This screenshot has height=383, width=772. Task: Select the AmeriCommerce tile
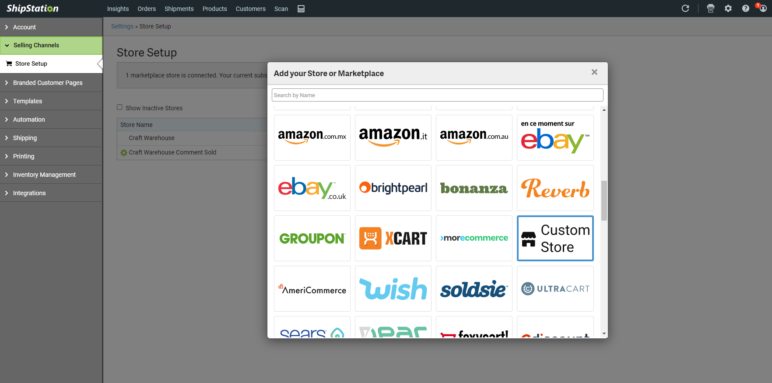coord(312,288)
